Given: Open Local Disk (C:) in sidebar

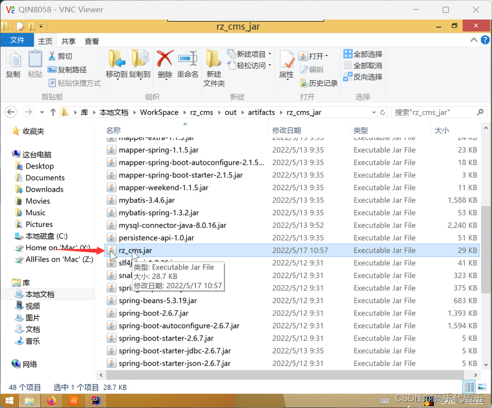Looking at the screenshot, I should click(x=41, y=236).
